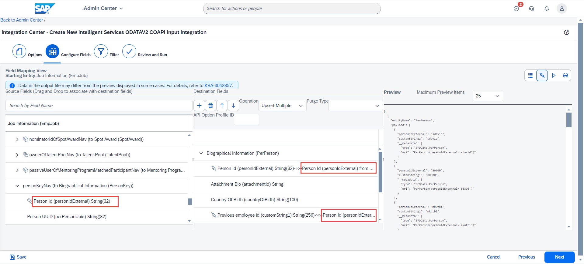This screenshot has height=264, width=584.
Task: Collapse Biographical Information (PerPerson) section
Action: click(x=201, y=153)
